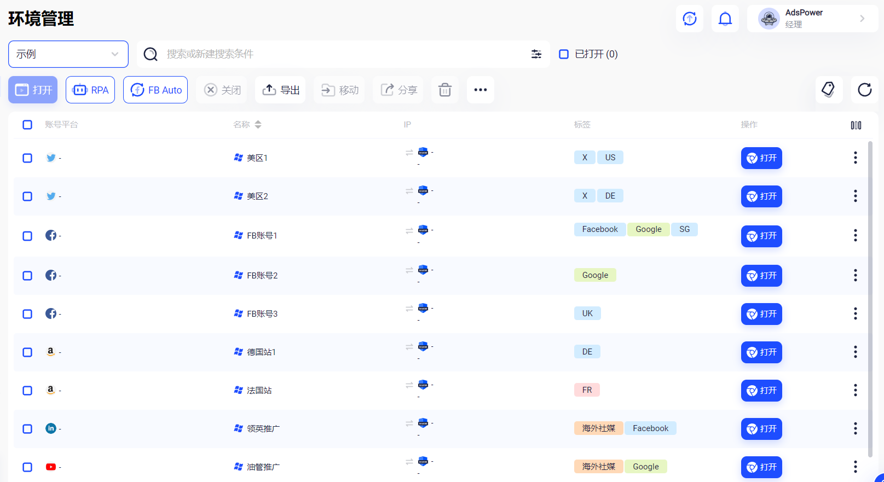
Task: Open column settings icon in table header
Action: [x=856, y=125]
